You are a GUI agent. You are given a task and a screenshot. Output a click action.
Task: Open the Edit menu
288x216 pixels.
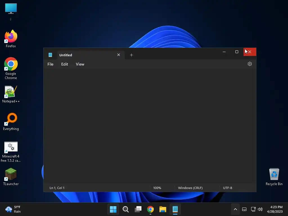(x=64, y=64)
